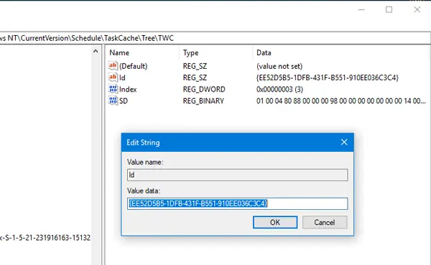The width and height of the screenshot is (431, 265).
Task: Select tree item ending S-1-5-21-231916163-15132
Action: 45,238
